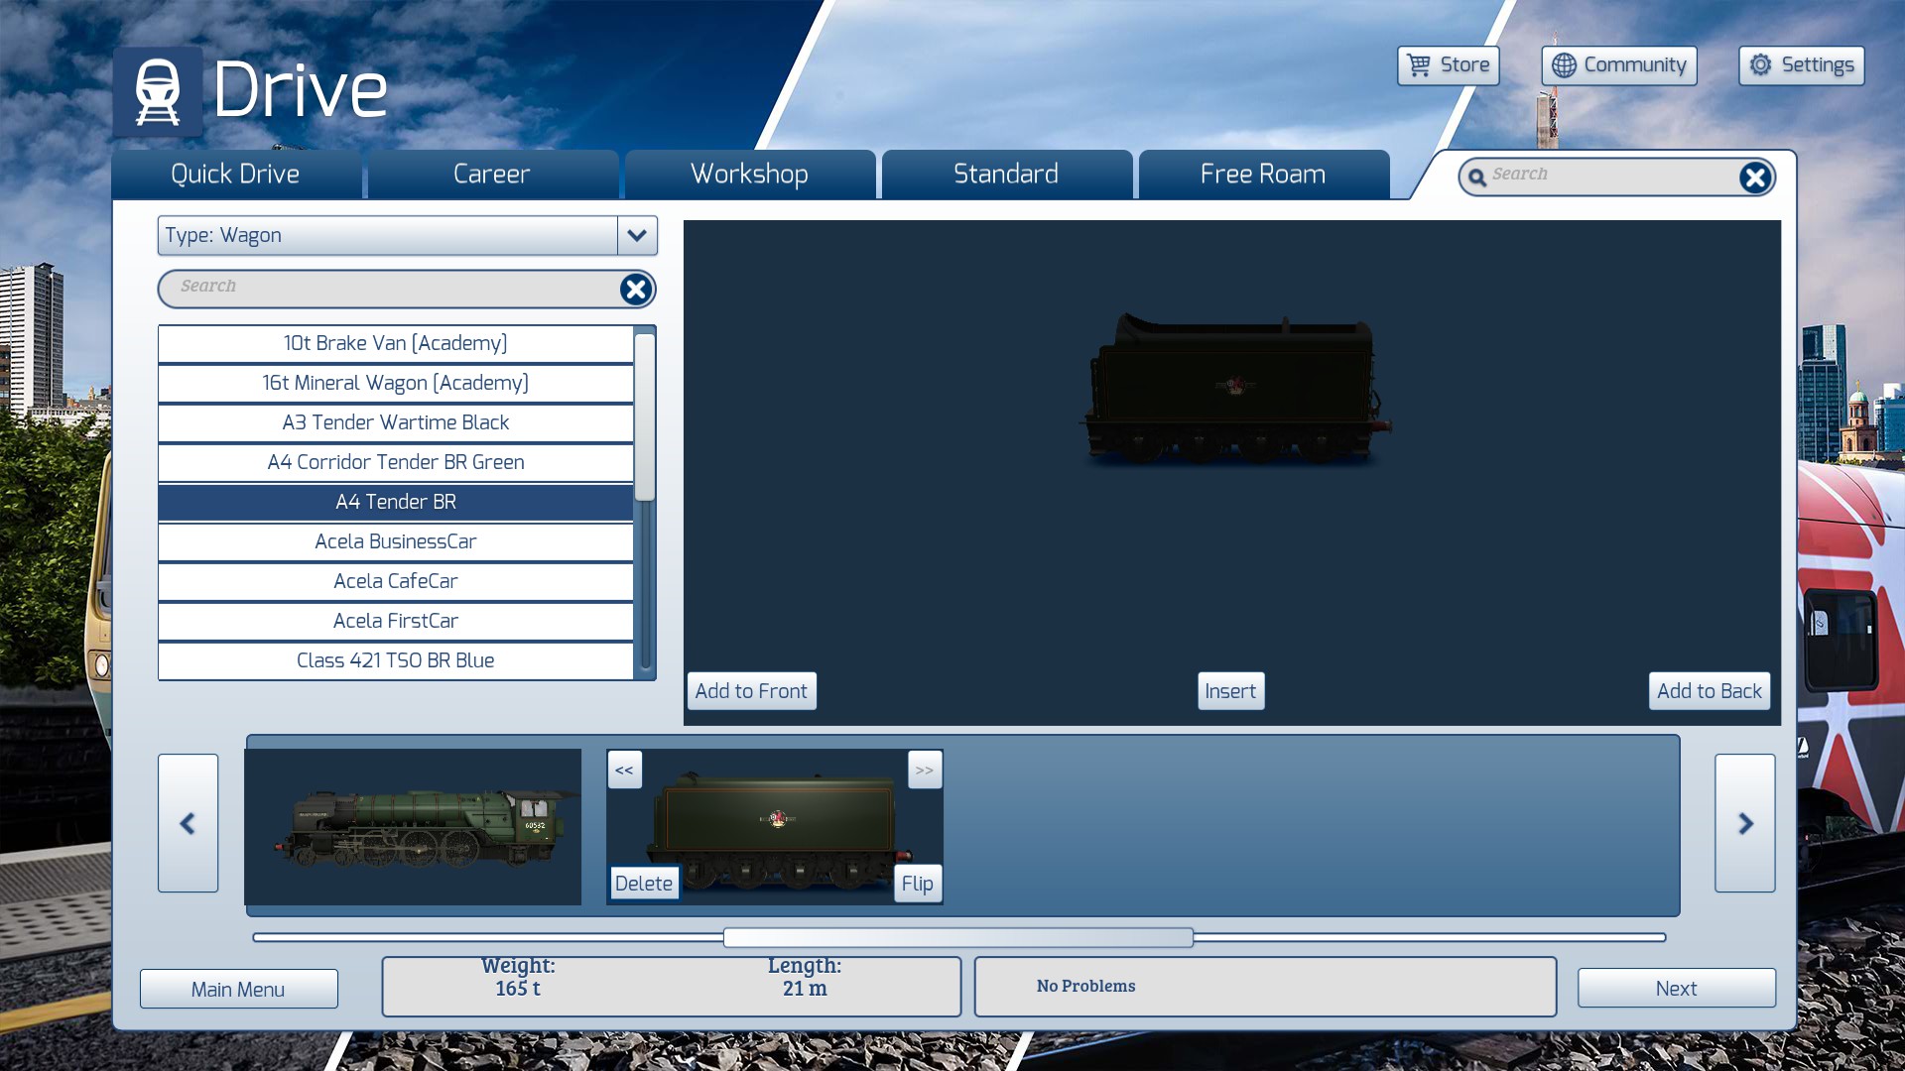
Task: Click the horizontal consist scrollbar handle
Action: 957,937
